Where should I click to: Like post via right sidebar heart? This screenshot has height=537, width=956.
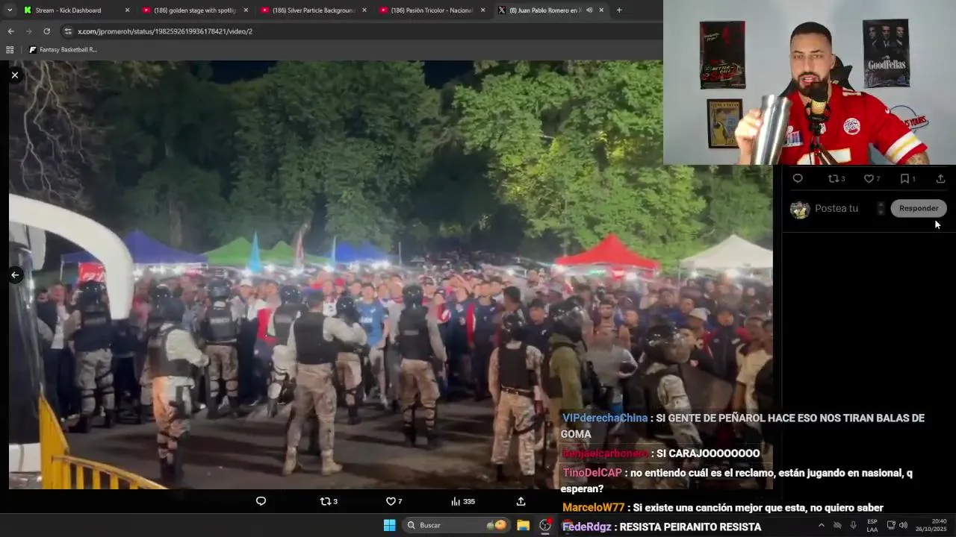tap(872, 179)
